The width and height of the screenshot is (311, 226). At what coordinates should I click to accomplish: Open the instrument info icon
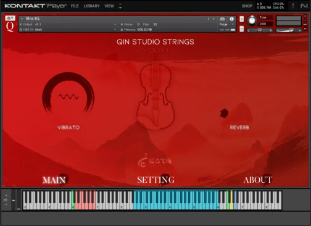point(232,19)
